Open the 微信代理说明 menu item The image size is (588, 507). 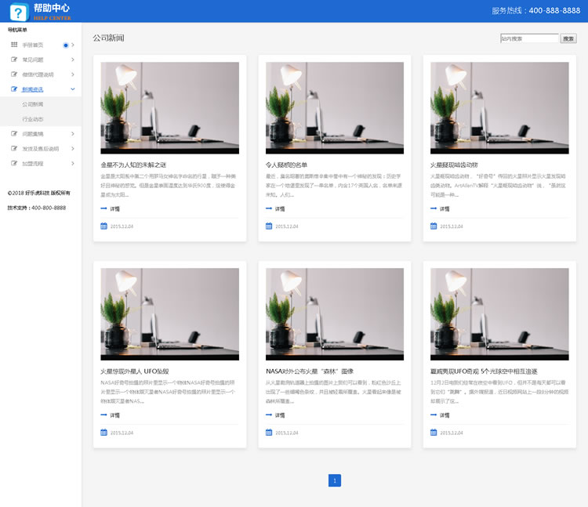pyautogui.click(x=38, y=74)
